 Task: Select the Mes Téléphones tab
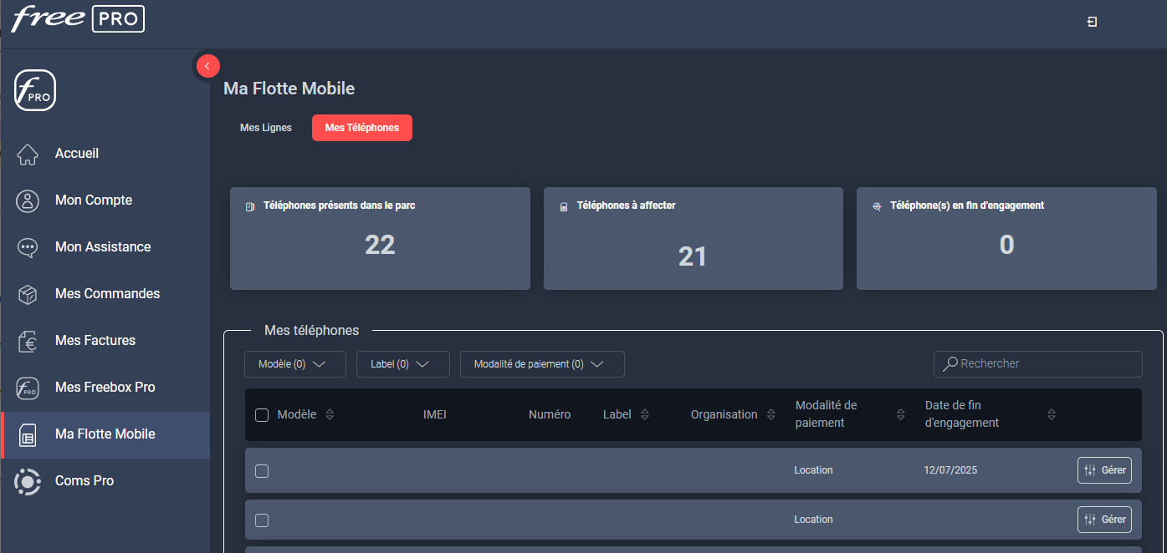click(362, 128)
